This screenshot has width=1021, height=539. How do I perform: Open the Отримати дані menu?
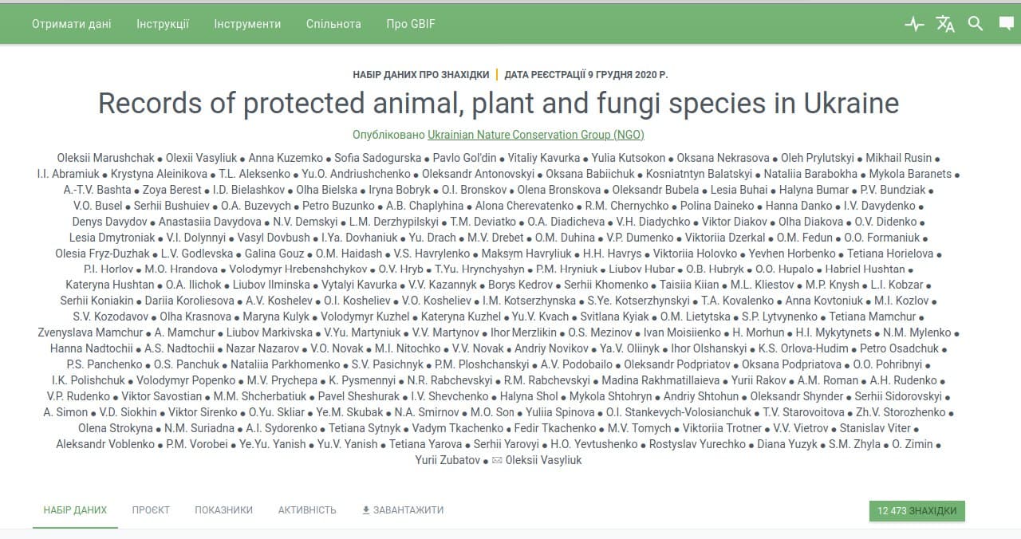pyautogui.click(x=72, y=24)
